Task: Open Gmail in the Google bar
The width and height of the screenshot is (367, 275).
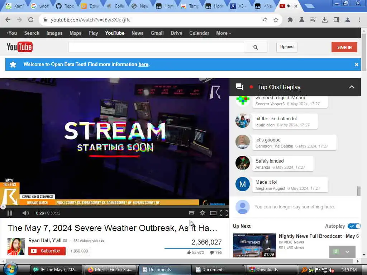Action: click(x=157, y=33)
